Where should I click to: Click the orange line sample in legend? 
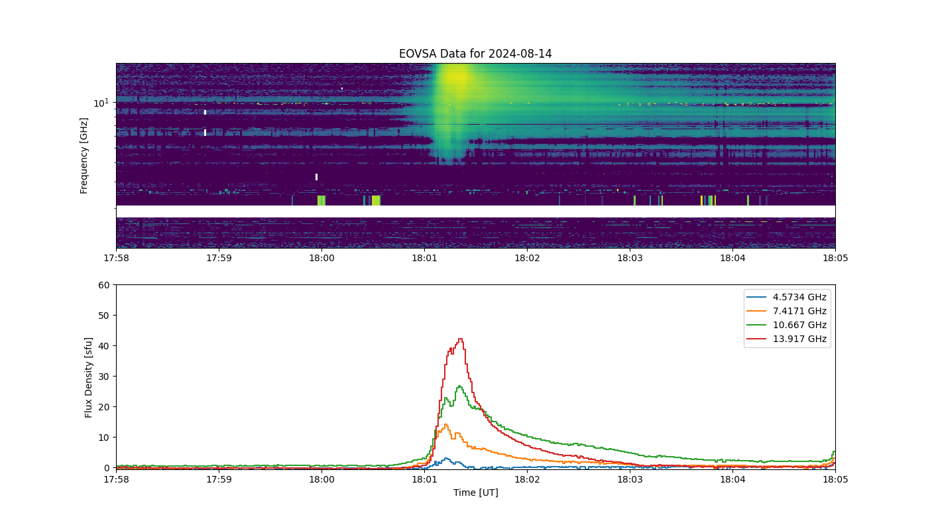point(758,311)
